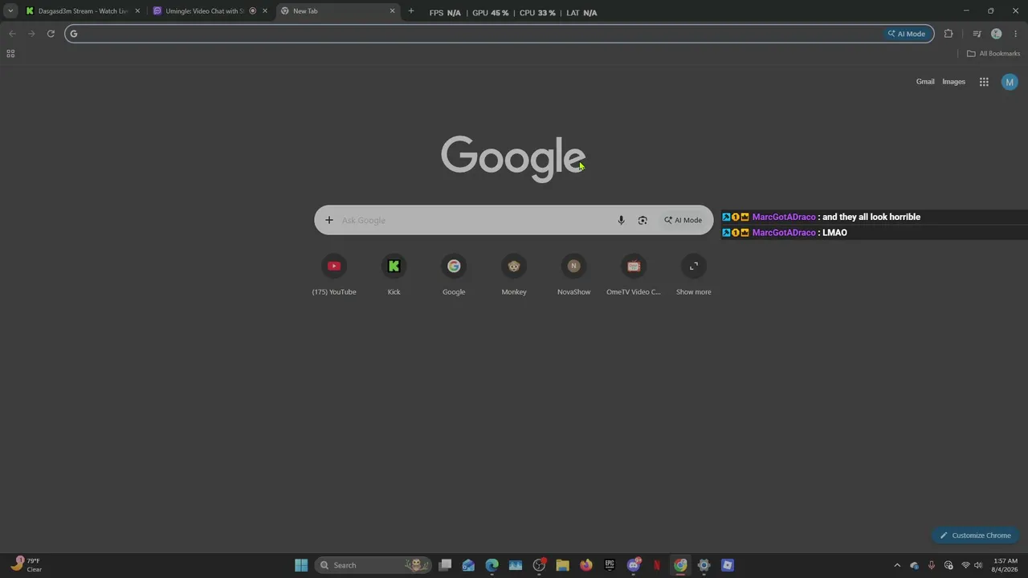Screen dimensions: 1028x578
Task: Open OBS Studio from taskbar
Action: click(539, 565)
